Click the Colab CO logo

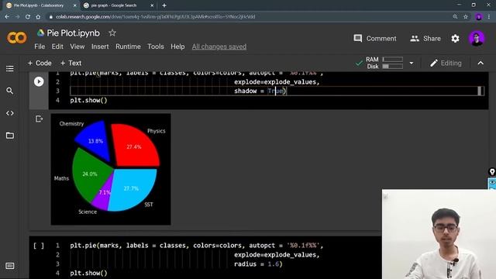pyautogui.click(x=17, y=38)
